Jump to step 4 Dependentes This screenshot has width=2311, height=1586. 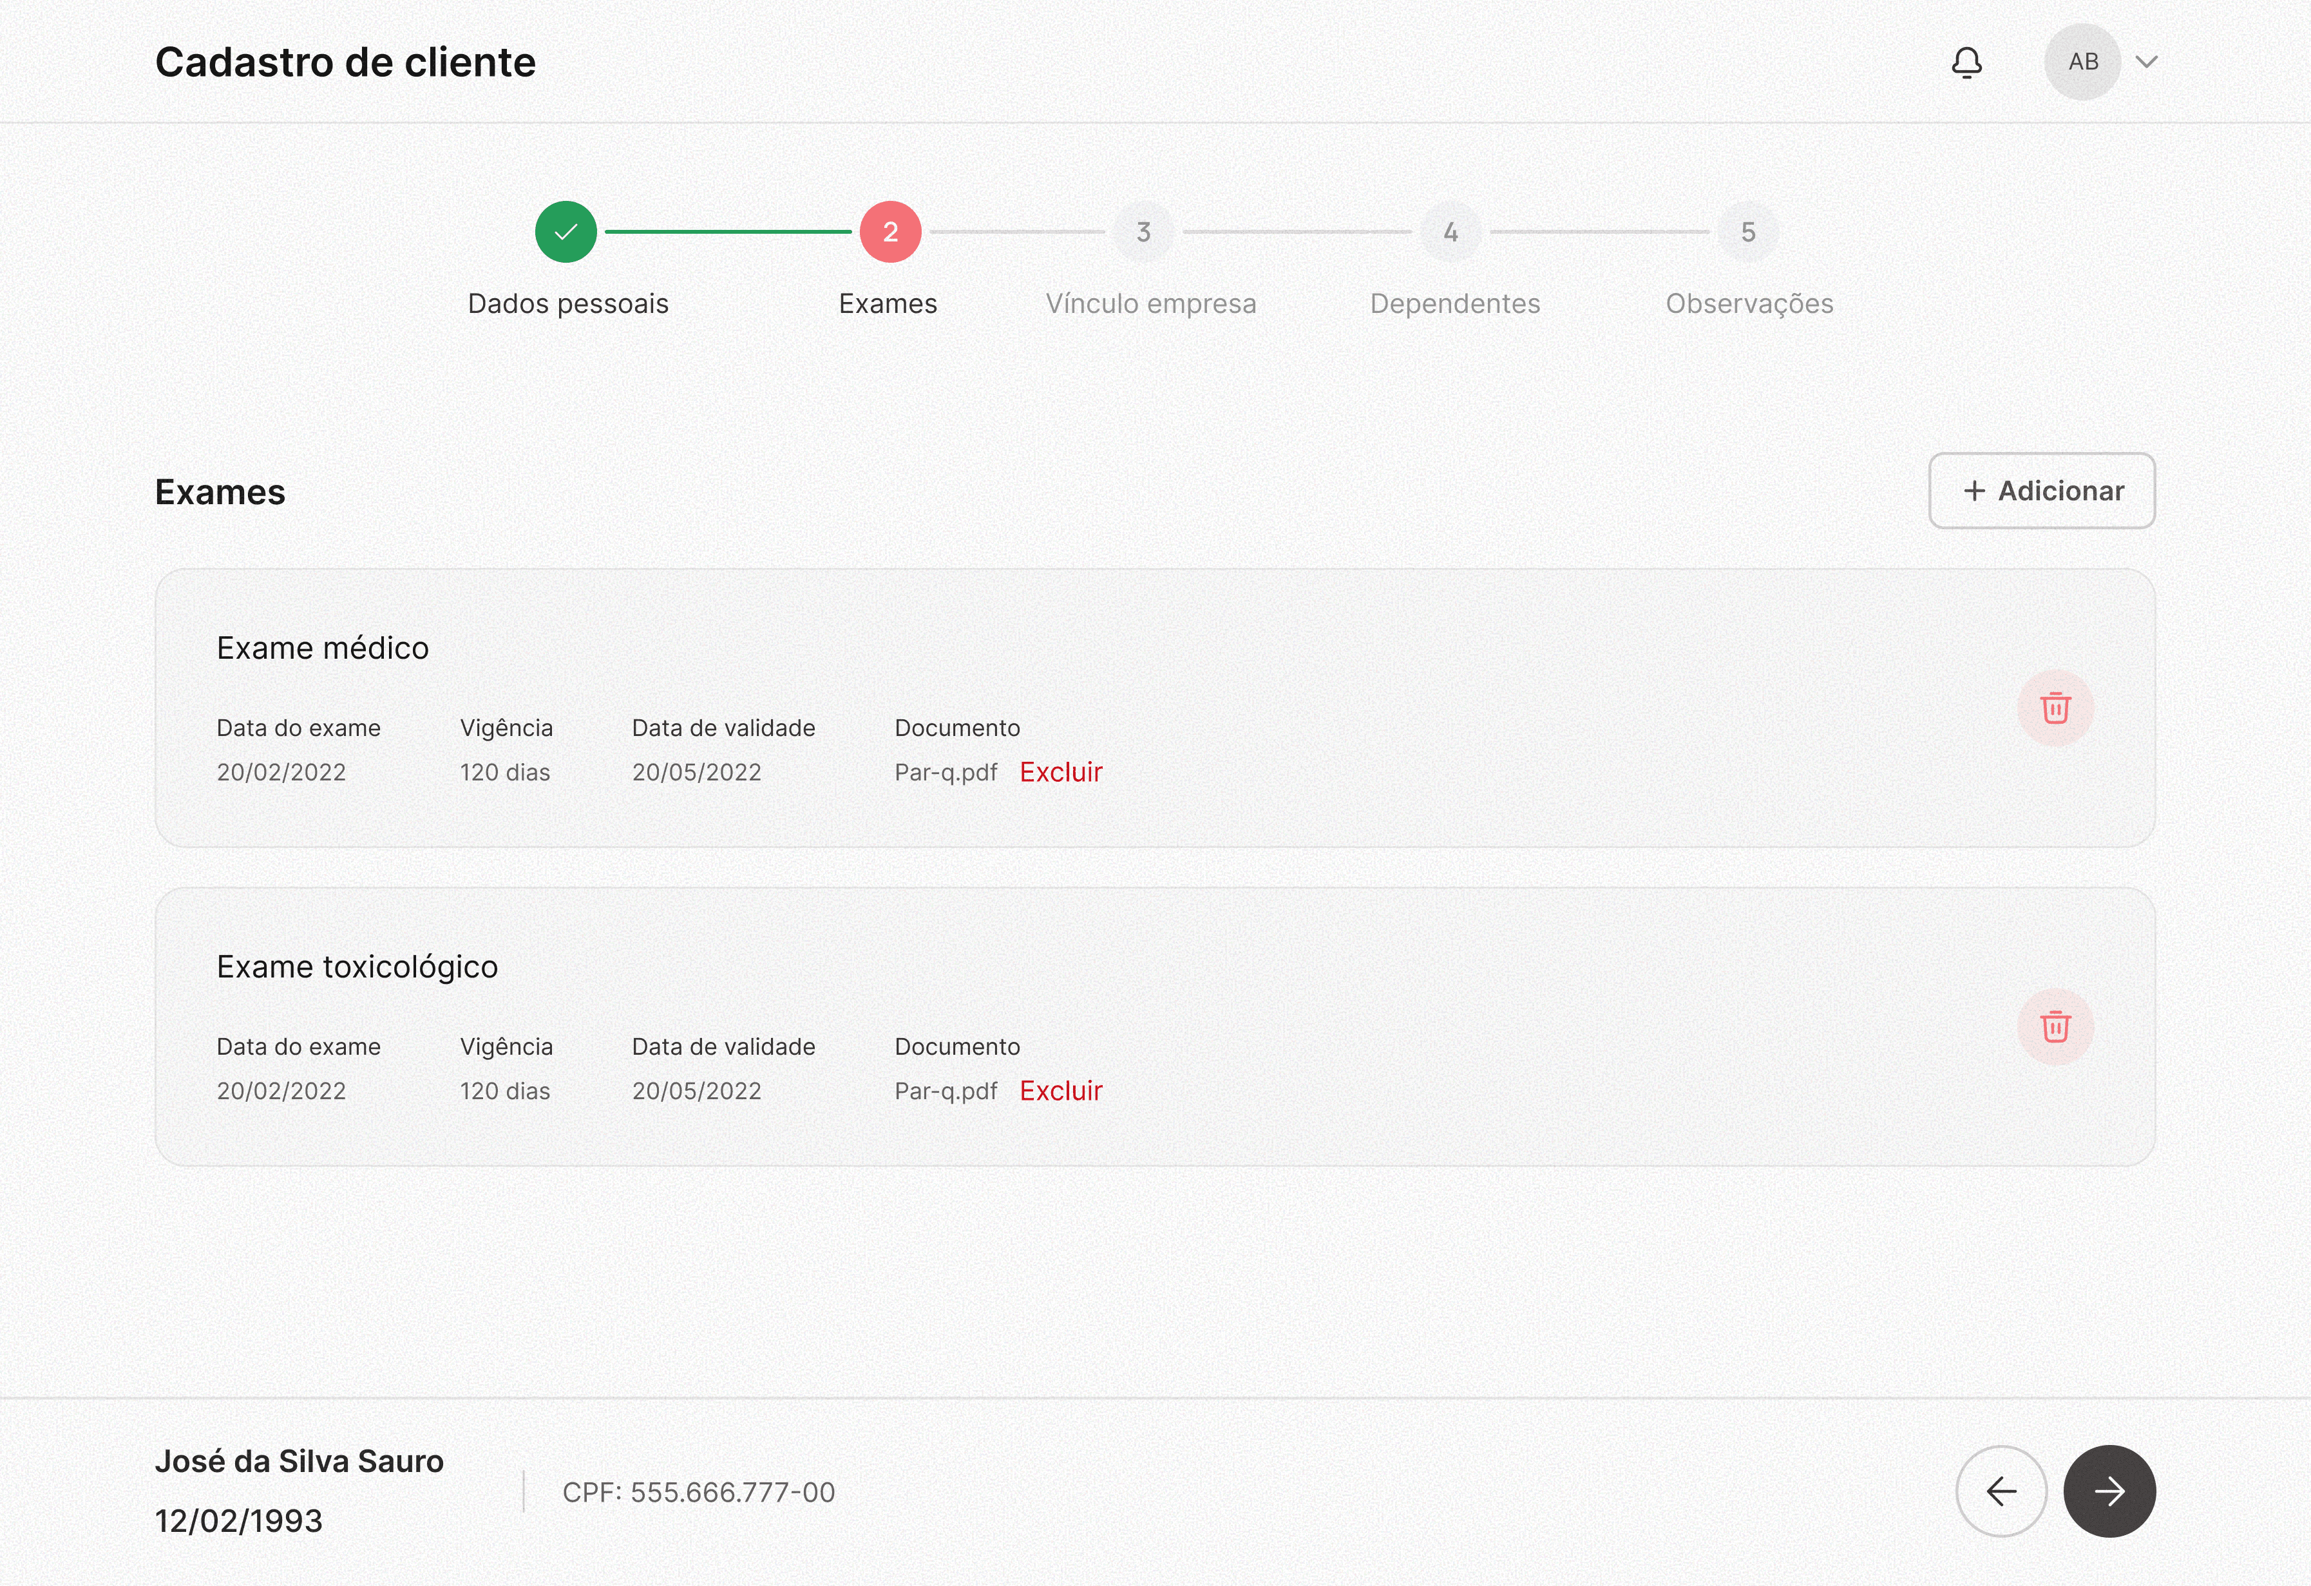(x=1451, y=232)
